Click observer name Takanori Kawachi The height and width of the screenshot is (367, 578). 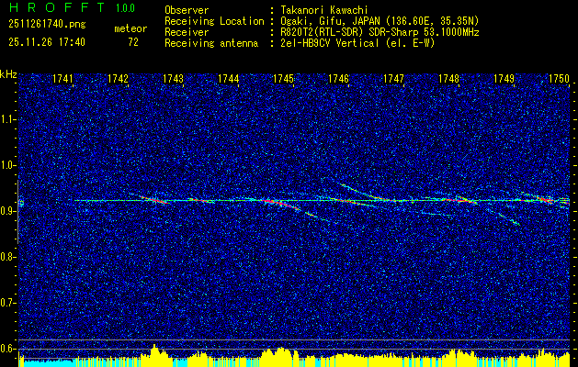point(324,10)
